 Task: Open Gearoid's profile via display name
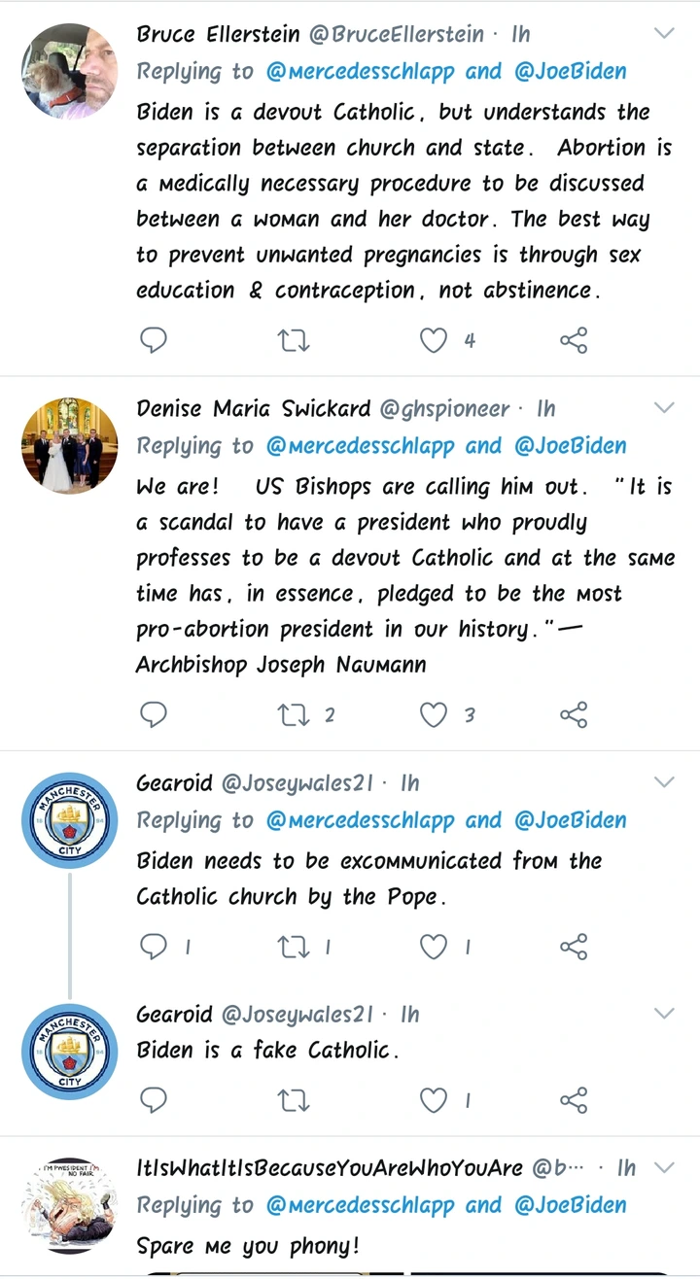[x=174, y=783]
